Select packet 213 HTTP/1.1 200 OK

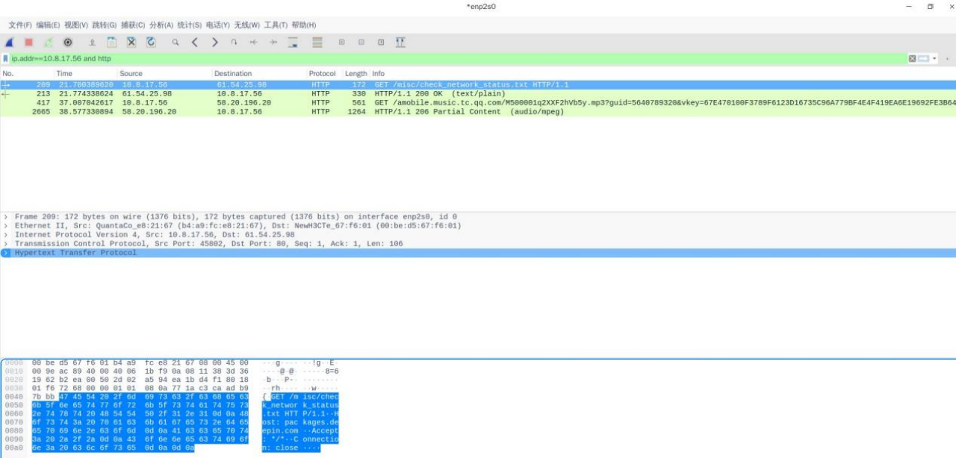pyautogui.click(x=478, y=93)
